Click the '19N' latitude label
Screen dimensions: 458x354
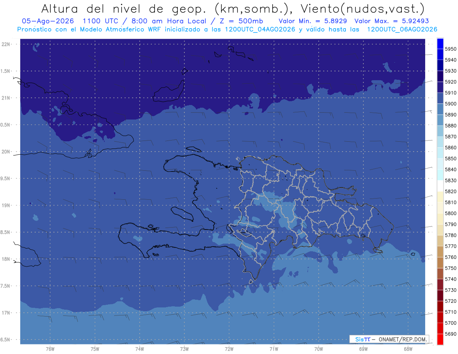click(6, 205)
